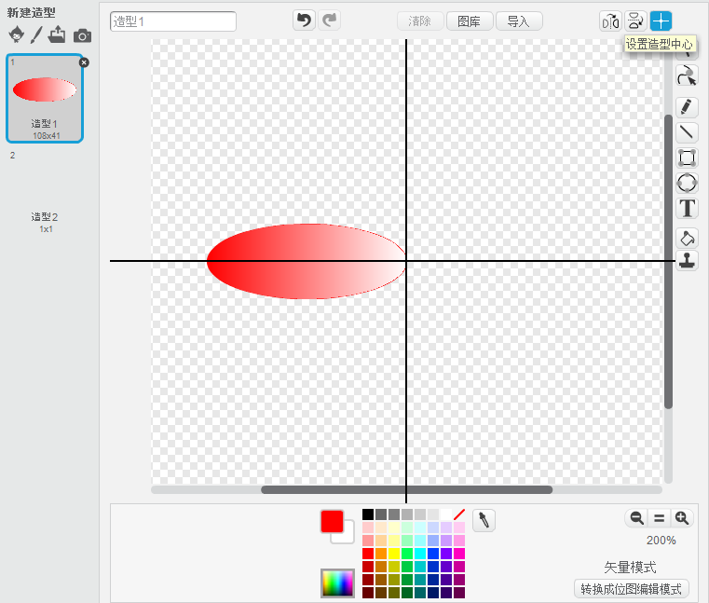Image resolution: width=709 pixels, height=603 pixels.
Task: Click 转换成位图编辑模式 button
Action: pyautogui.click(x=632, y=589)
